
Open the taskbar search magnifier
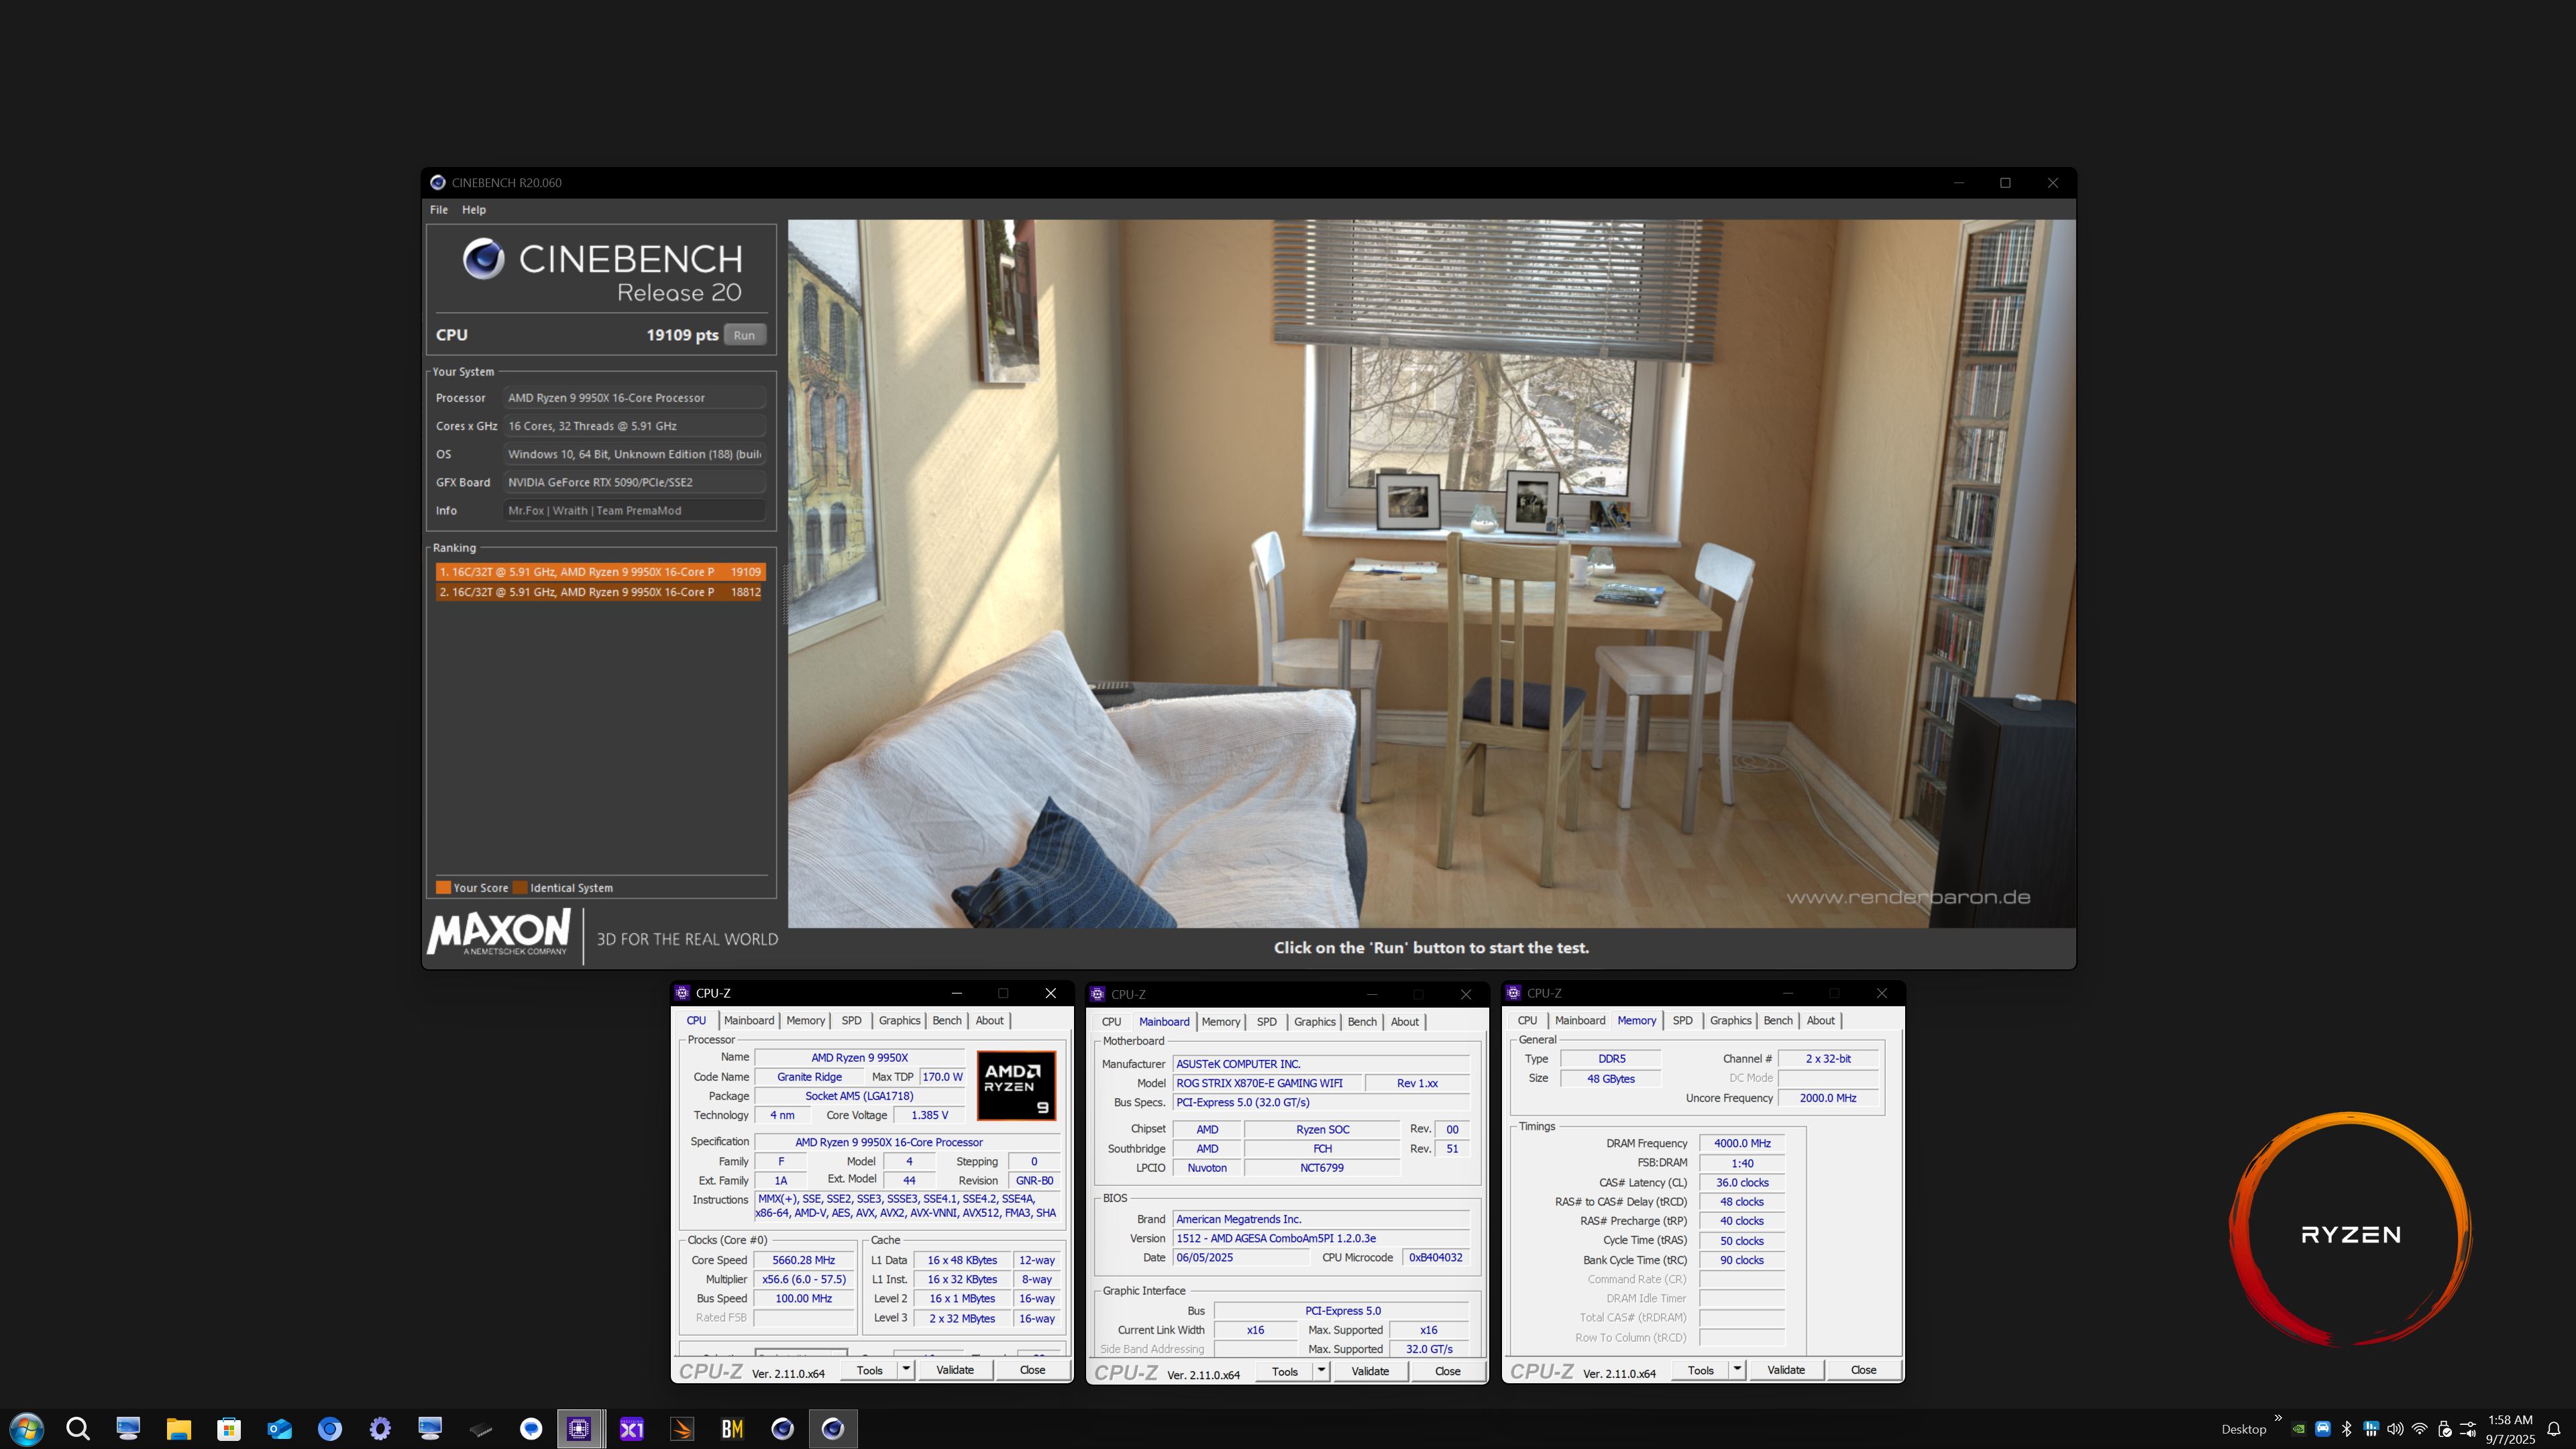(x=78, y=1428)
